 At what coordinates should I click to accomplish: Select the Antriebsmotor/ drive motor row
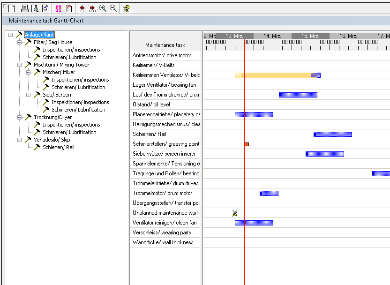[x=165, y=55]
